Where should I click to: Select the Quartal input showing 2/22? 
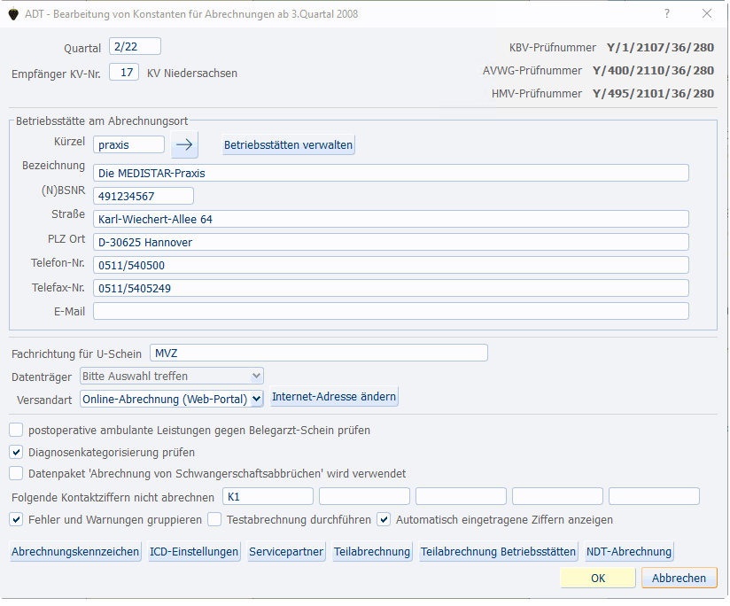(134, 46)
